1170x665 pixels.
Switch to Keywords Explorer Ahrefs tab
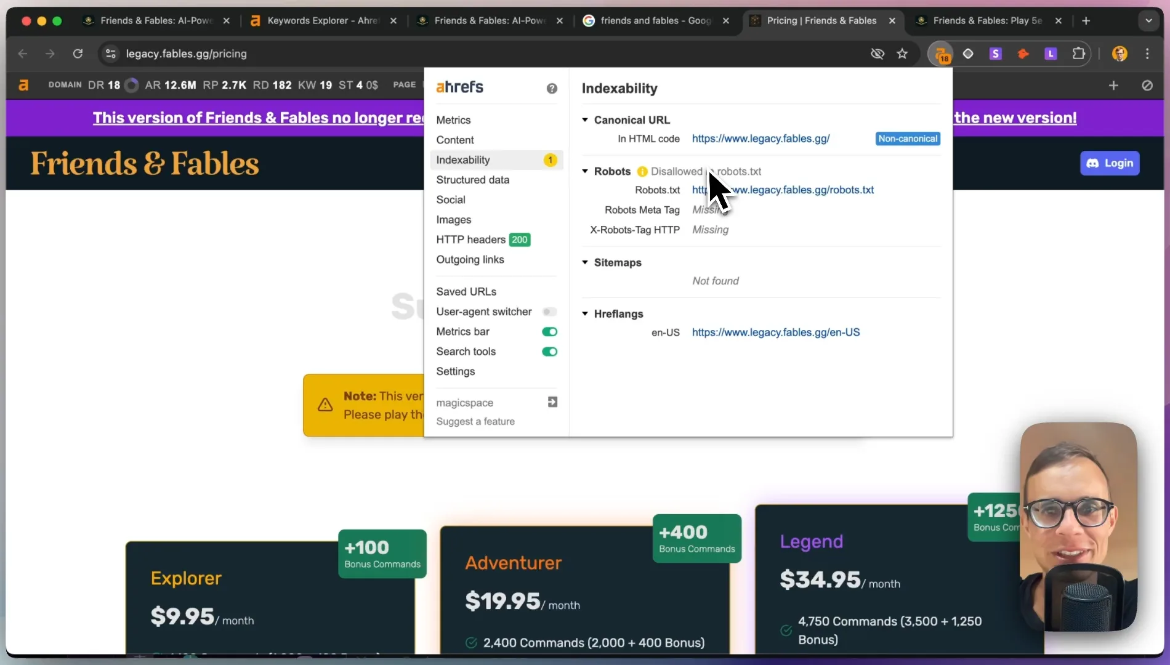[324, 21]
